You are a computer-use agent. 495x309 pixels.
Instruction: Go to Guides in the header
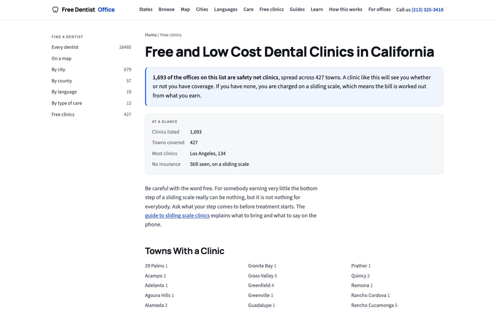[x=297, y=9]
